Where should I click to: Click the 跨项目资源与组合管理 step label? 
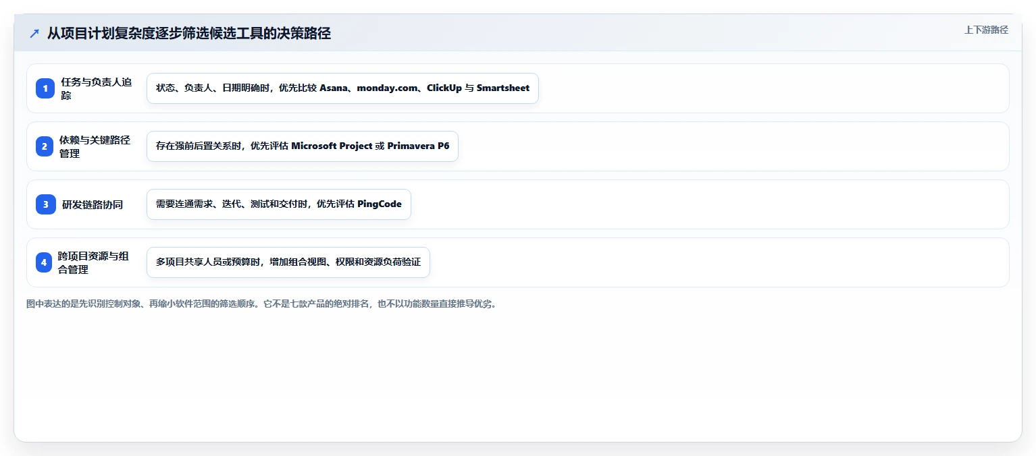(x=93, y=262)
